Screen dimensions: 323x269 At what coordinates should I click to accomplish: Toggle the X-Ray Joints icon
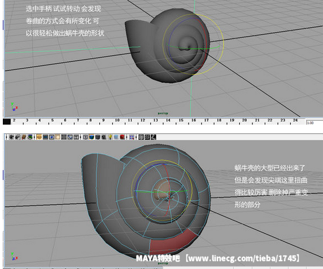[153, 137]
